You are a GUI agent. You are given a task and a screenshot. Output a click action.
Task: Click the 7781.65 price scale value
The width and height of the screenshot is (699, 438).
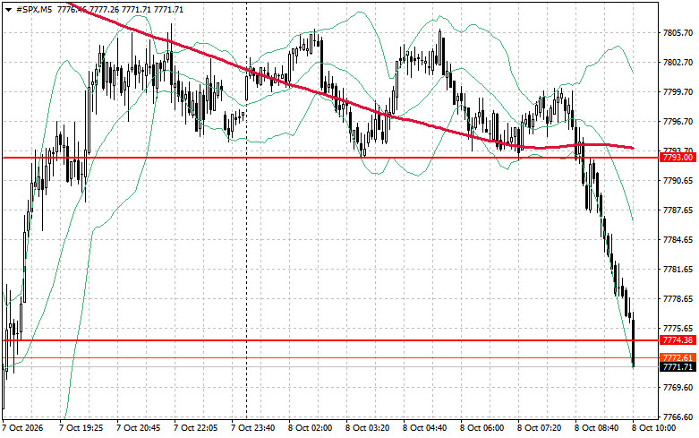click(678, 270)
